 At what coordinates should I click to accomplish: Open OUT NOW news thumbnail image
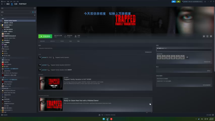pyautogui.click(x=51, y=83)
